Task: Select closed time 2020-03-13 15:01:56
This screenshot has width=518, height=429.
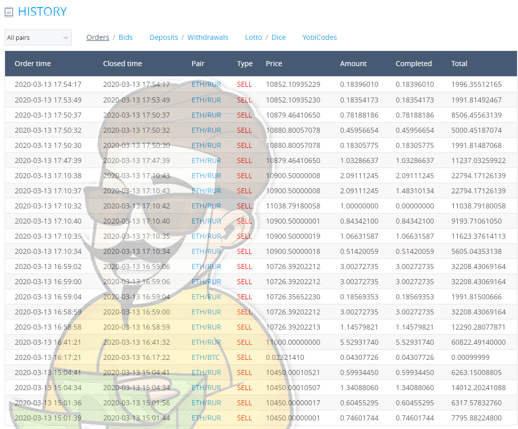Action: pos(136,403)
